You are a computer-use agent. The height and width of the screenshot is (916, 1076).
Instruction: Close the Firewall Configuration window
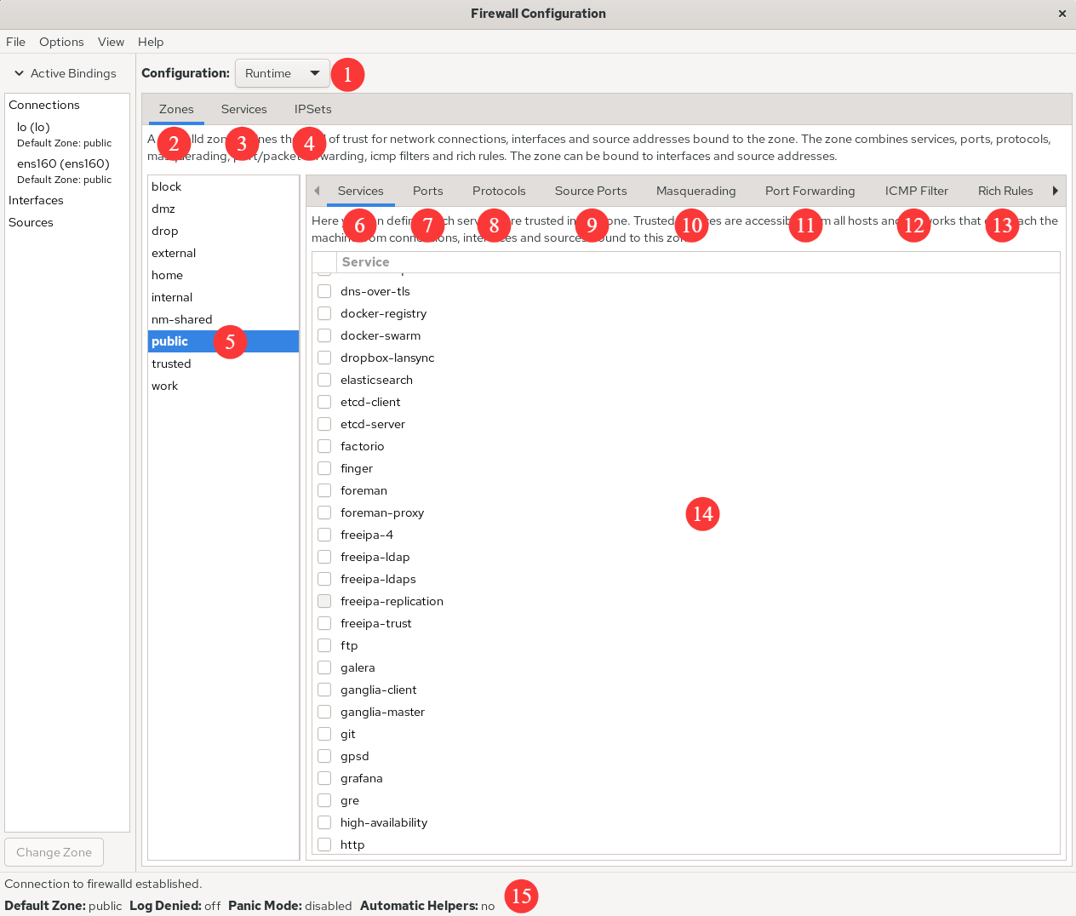(1062, 14)
